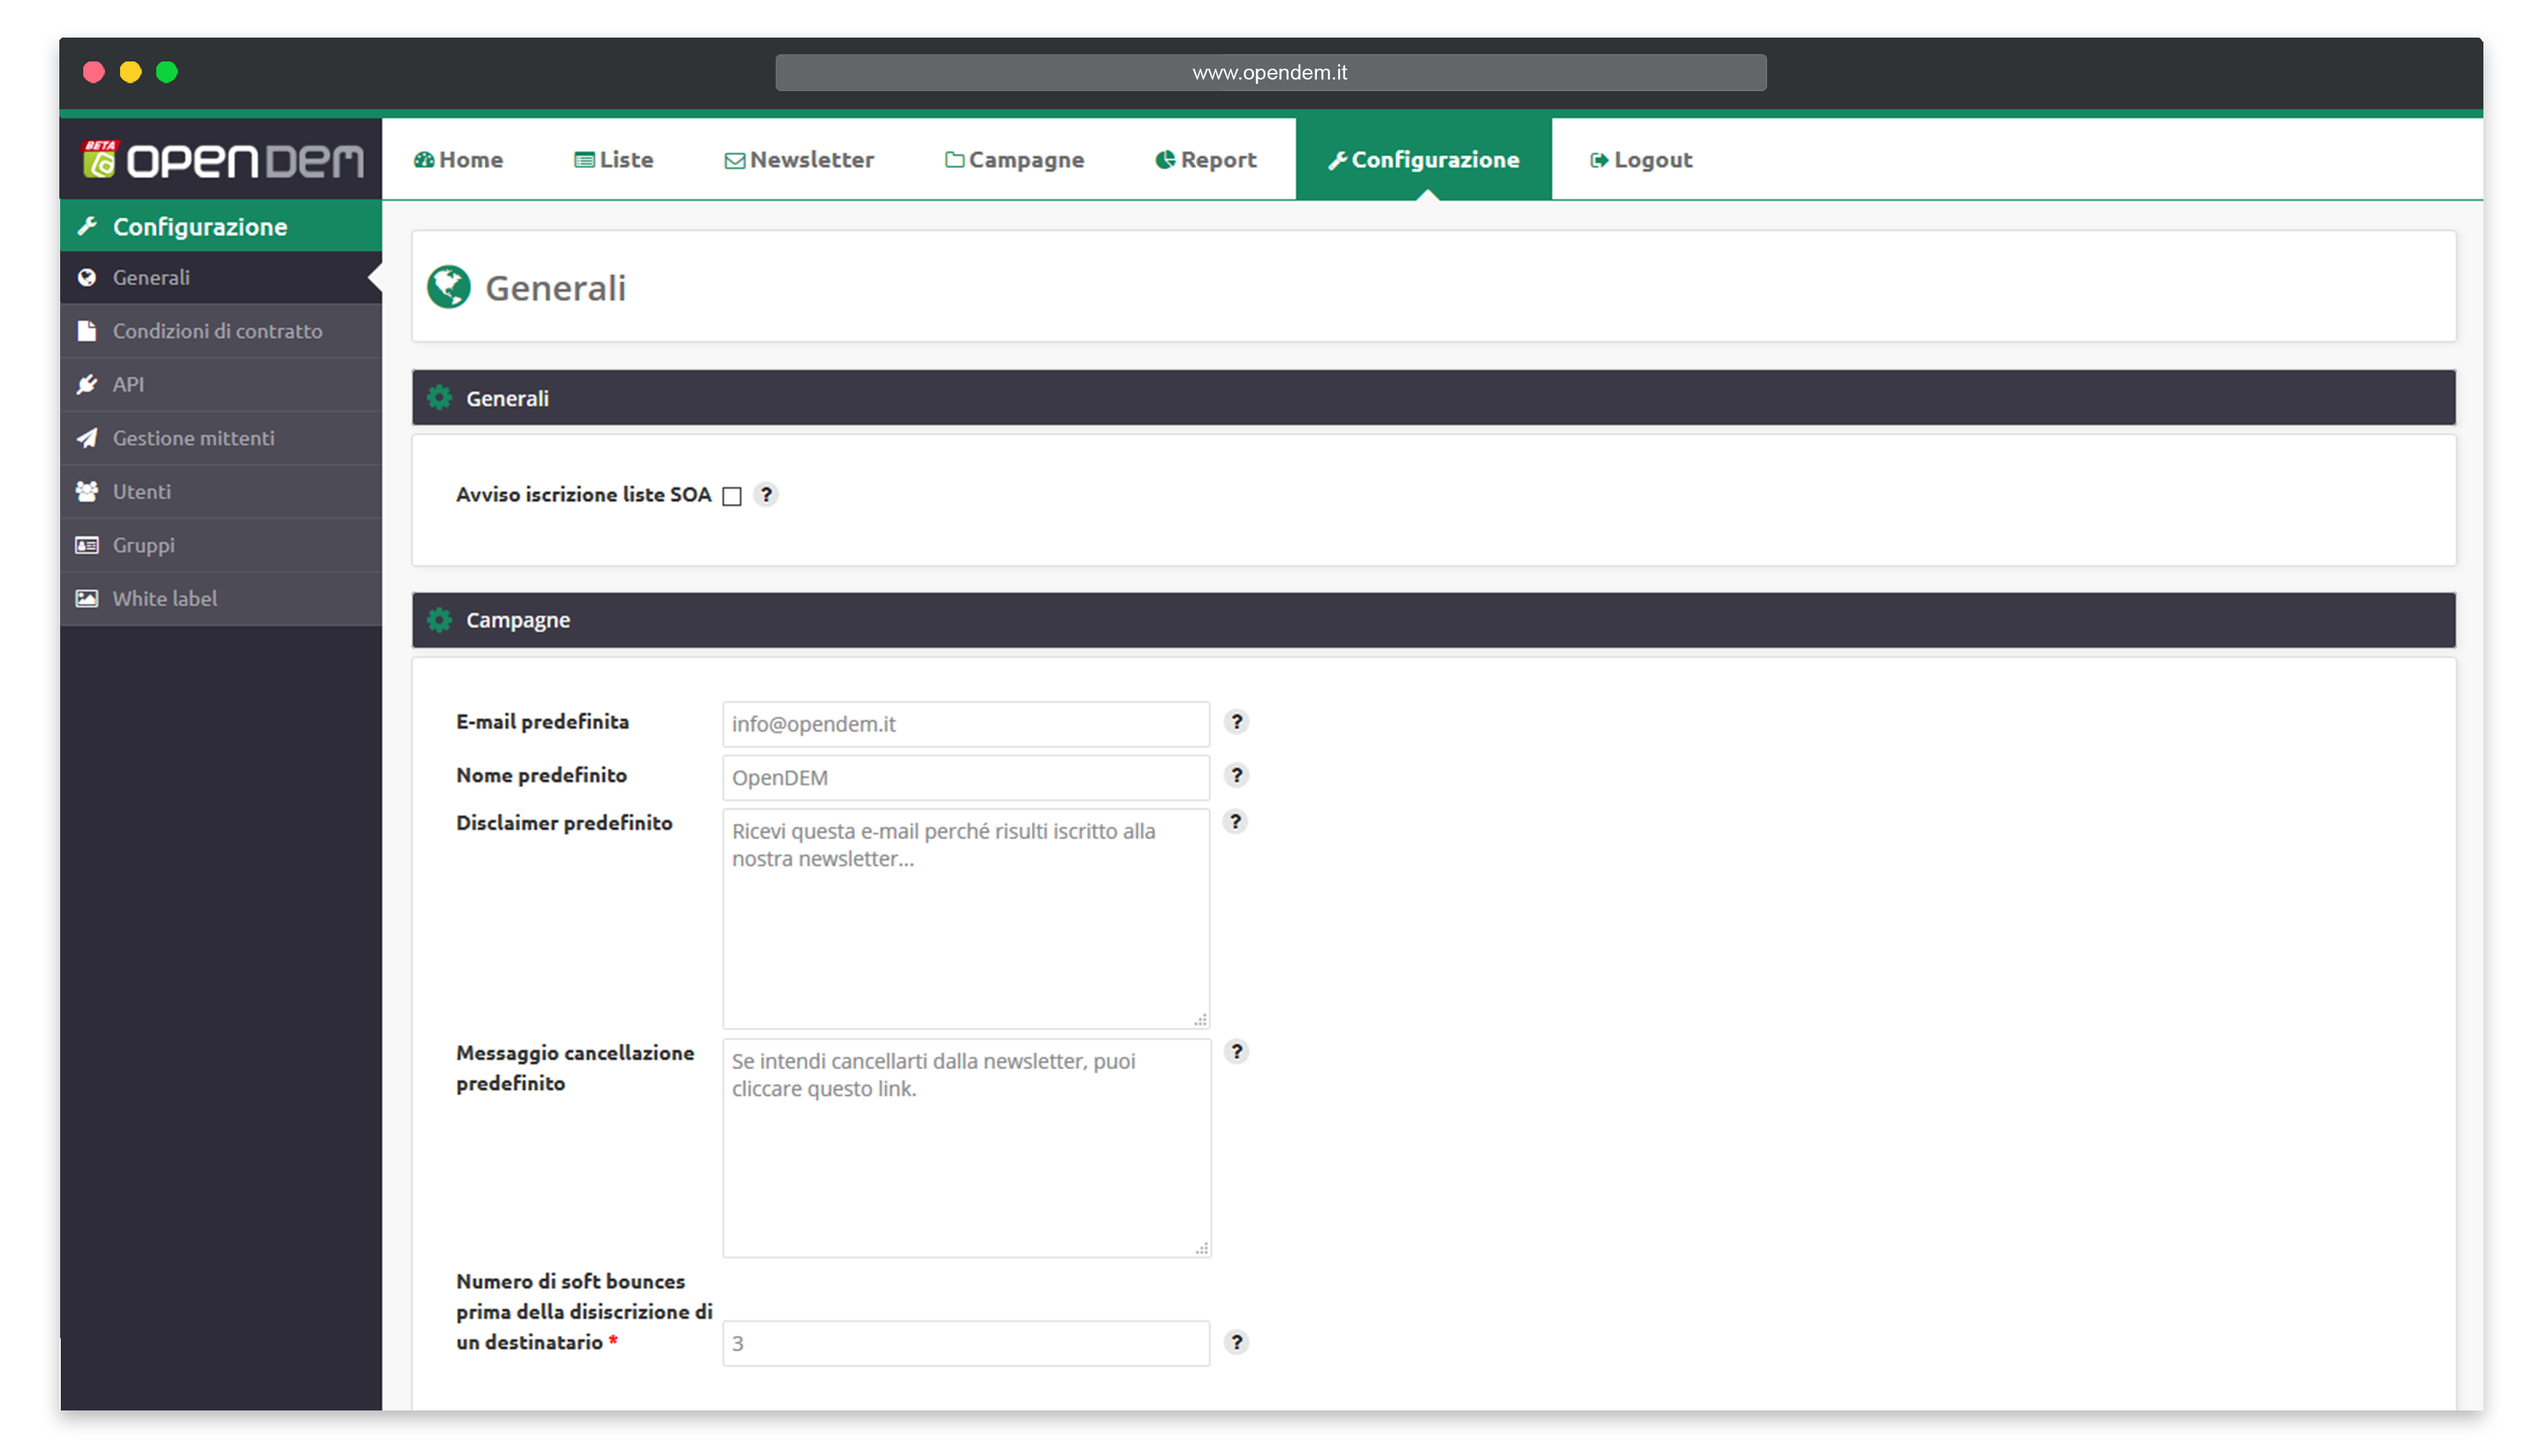
Task: Click the 'E-mail predefinita' label
Action: coord(543,722)
